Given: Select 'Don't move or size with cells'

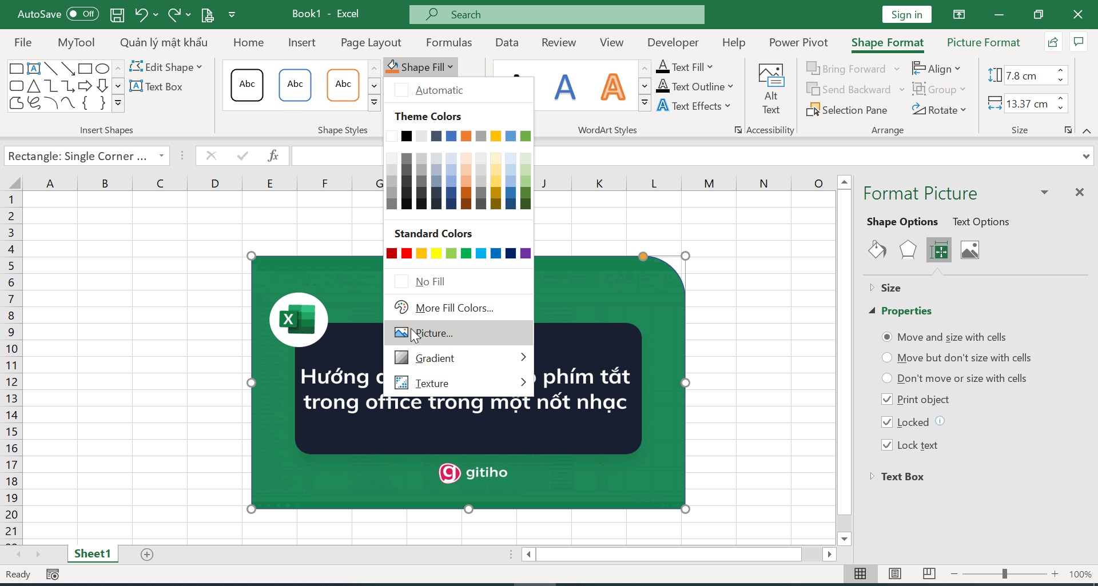Looking at the screenshot, I should (887, 378).
